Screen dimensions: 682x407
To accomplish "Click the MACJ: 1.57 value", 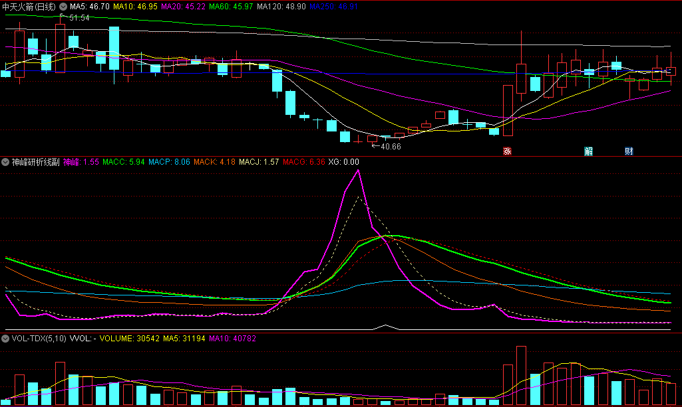I will pyautogui.click(x=259, y=162).
